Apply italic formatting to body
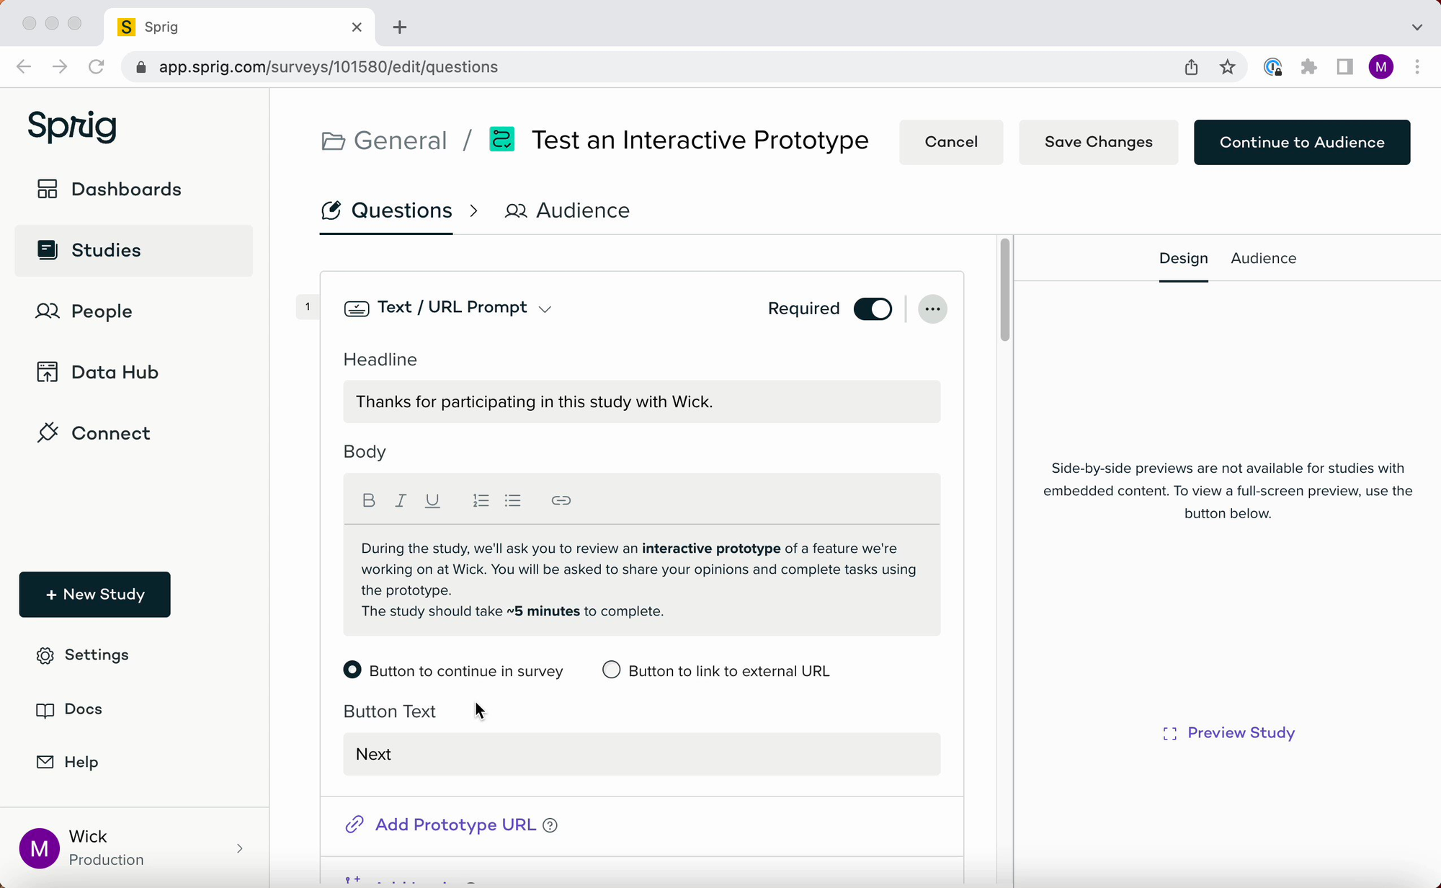The height and width of the screenshot is (888, 1441). [x=401, y=500]
